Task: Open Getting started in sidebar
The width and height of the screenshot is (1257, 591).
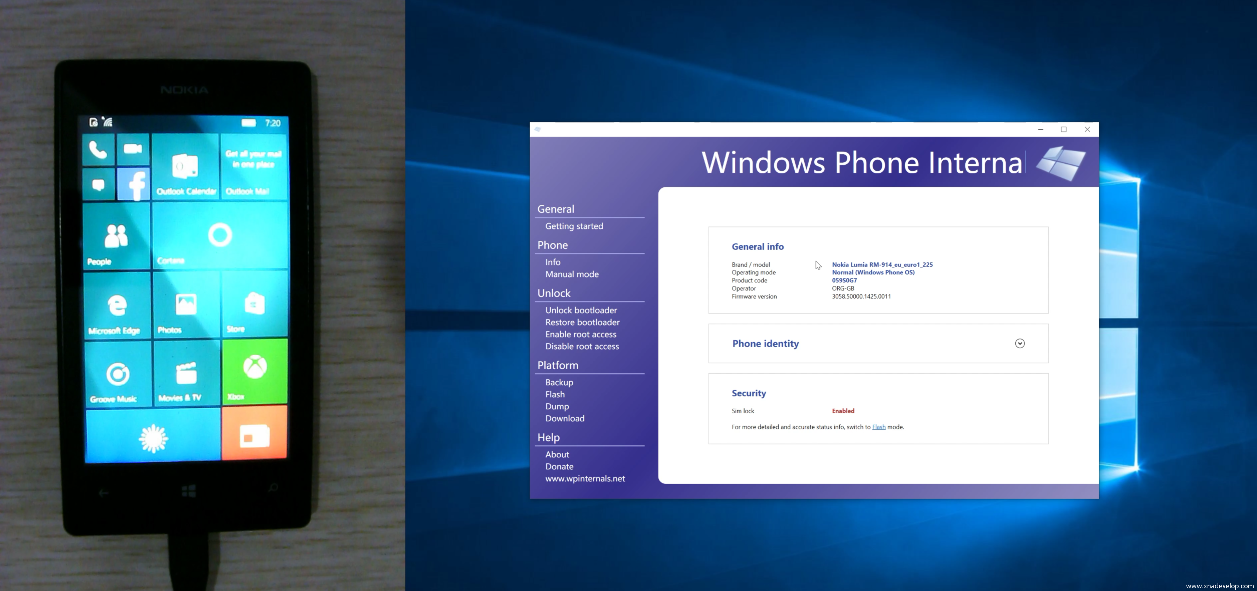Action: coord(574,226)
